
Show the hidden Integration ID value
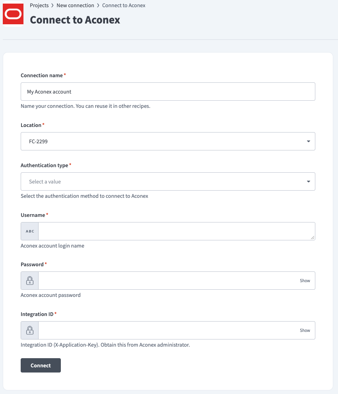point(305,330)
